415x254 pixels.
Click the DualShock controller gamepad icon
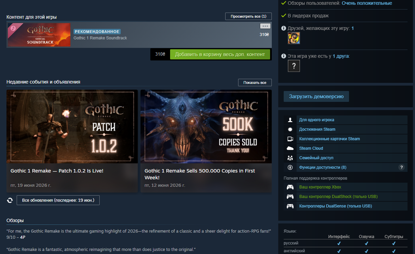coord(290,197)
